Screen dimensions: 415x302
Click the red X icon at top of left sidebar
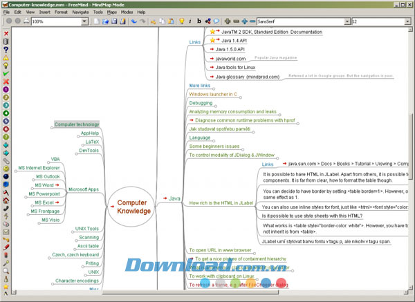coord(6,32)
